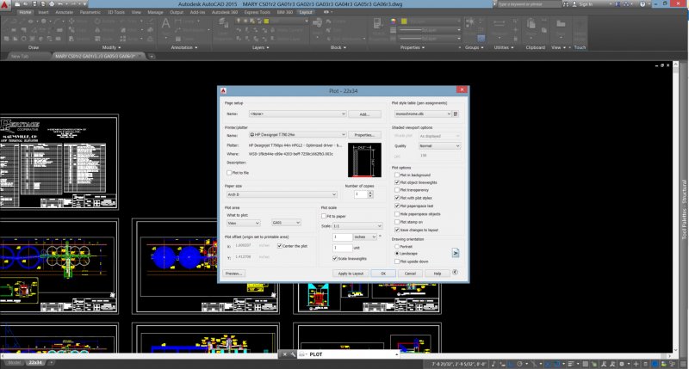Screen dimensions: 689x369
Task: Click the command line wrench customize icon
Action: tap(293, 354)
